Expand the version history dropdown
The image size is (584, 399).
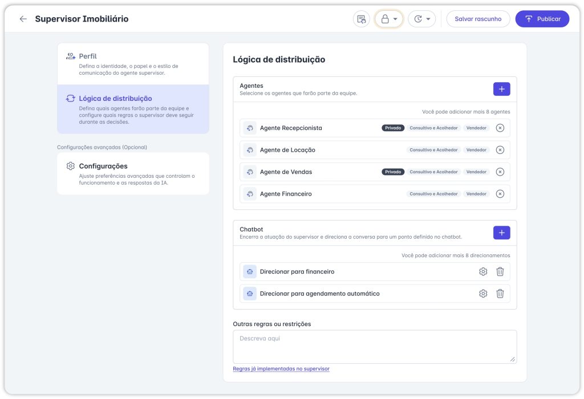(x=422, y=19)
